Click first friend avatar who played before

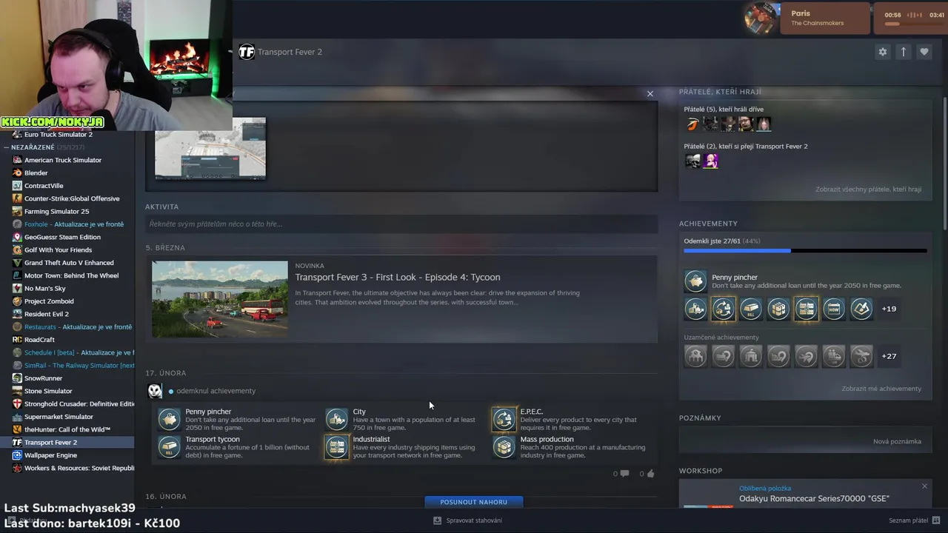692,124
